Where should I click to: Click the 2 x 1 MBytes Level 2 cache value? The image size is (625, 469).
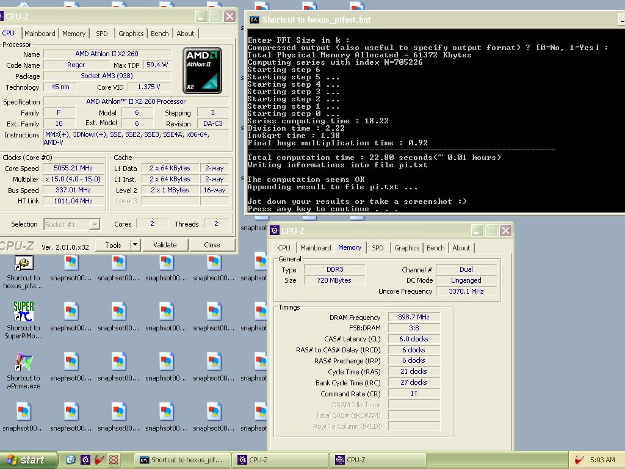(x=170, y=190)
